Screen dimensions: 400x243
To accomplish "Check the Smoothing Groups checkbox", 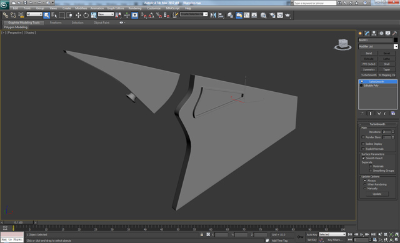I will pyautogui.click(x=371, y=171).
